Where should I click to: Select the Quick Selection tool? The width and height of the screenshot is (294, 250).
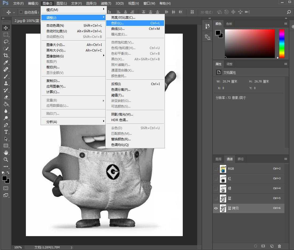pos(6,49)
